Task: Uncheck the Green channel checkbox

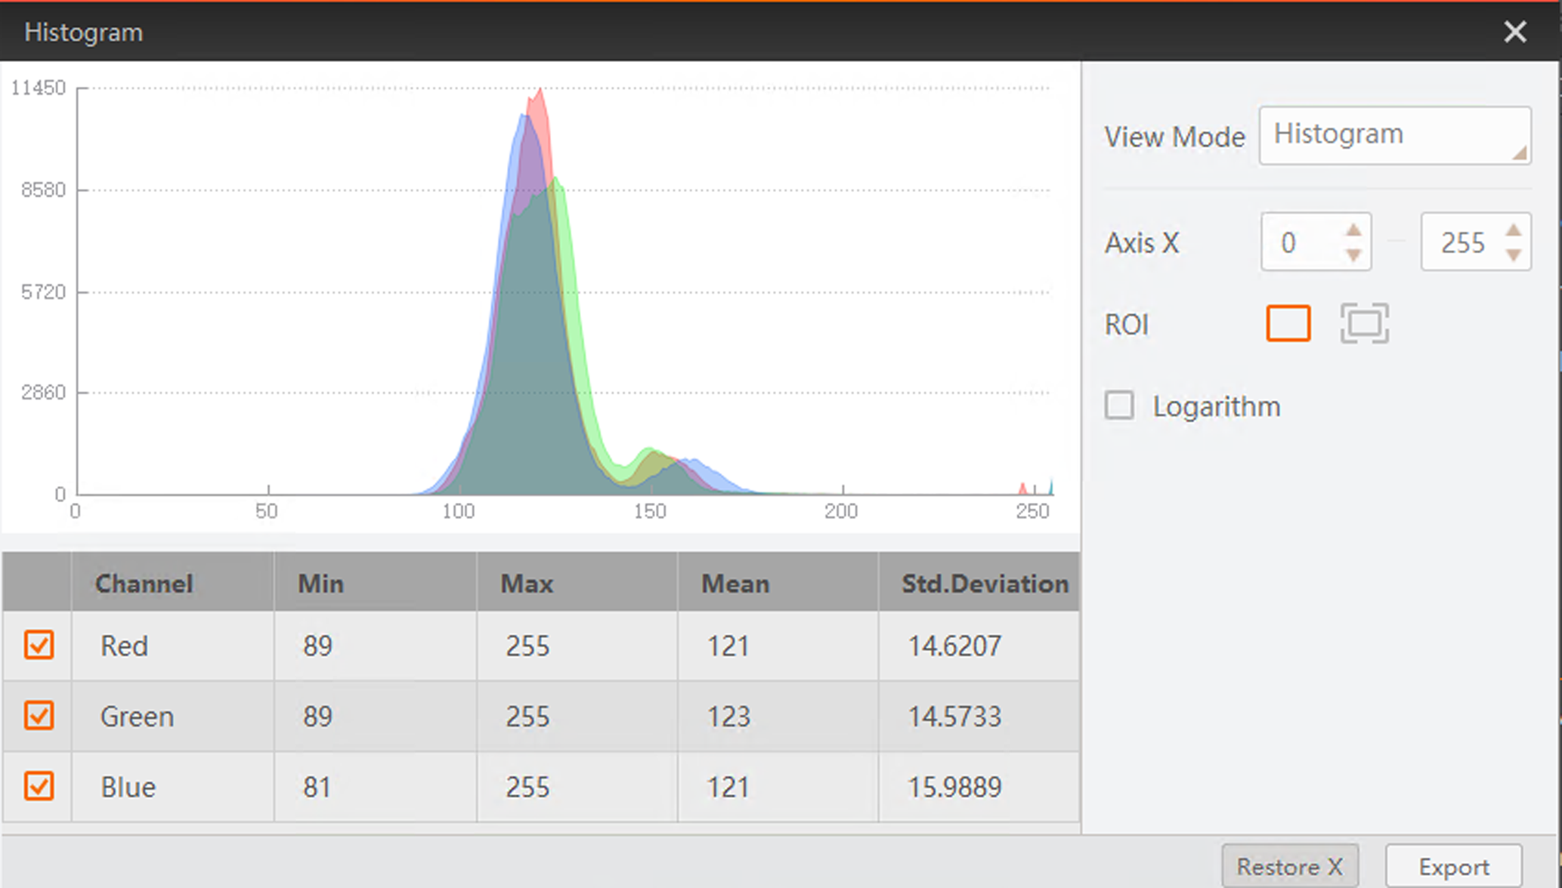Action: pos(39,716)
